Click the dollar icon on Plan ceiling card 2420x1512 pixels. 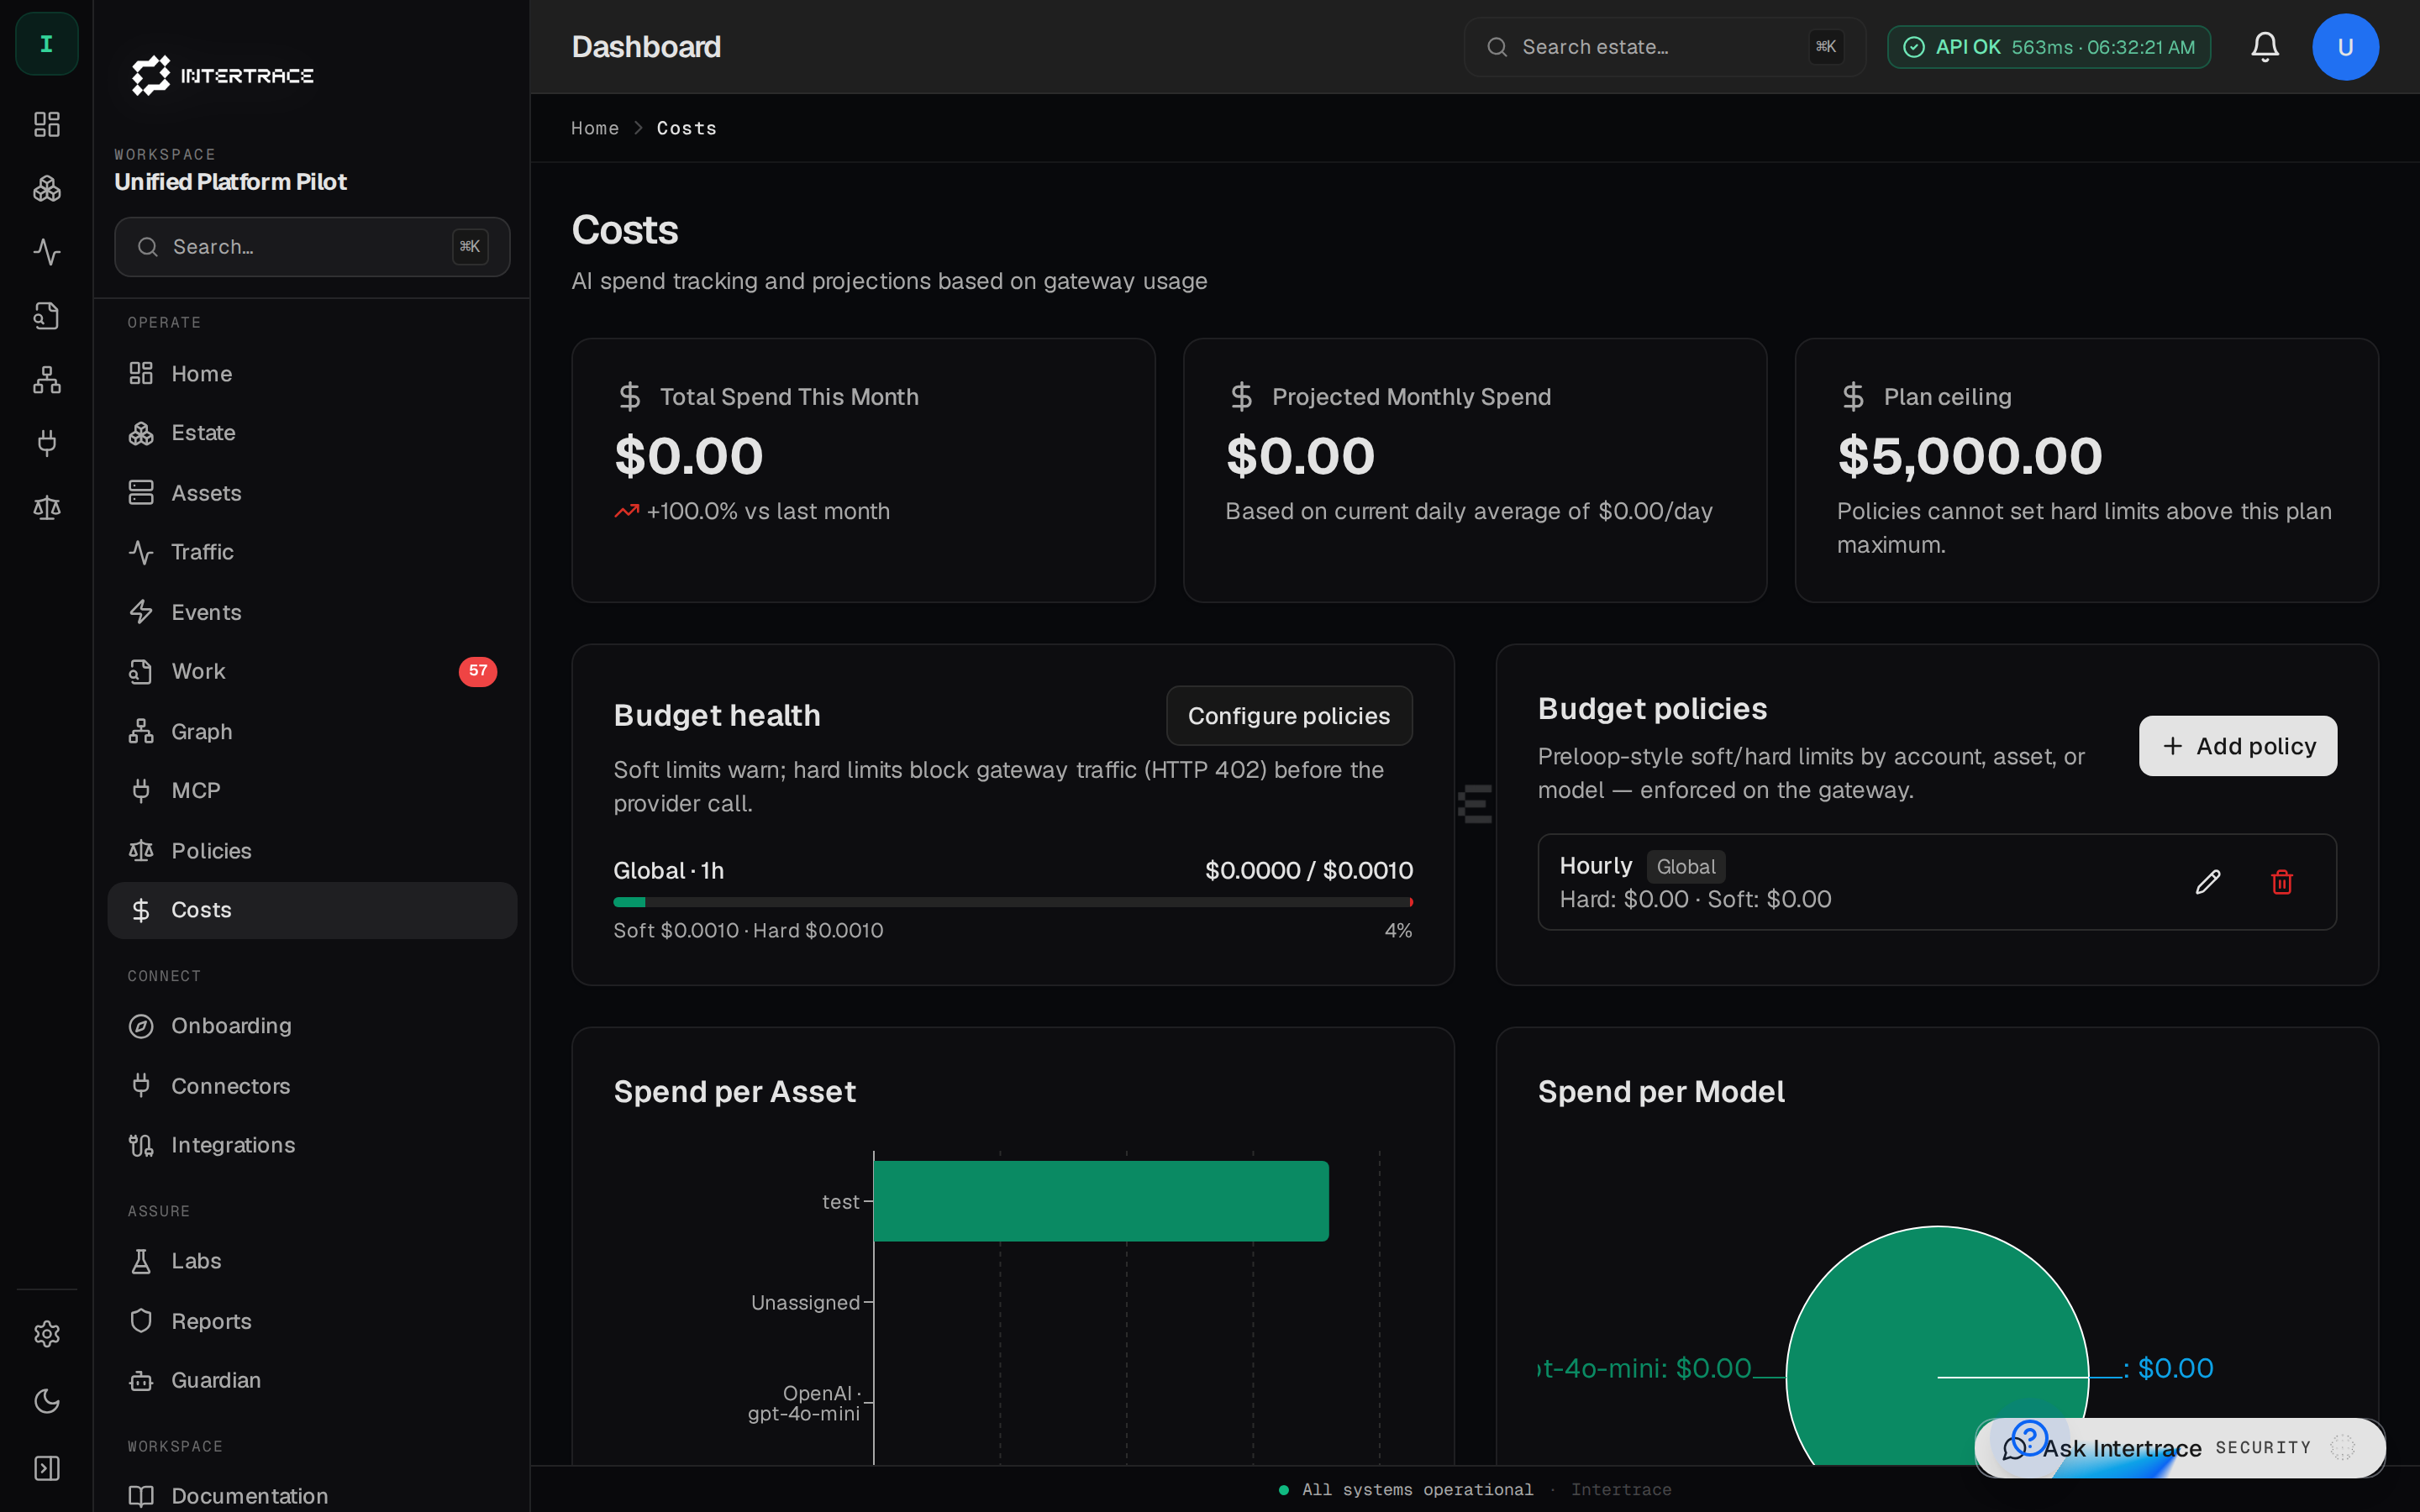[x=1853, y=397]
